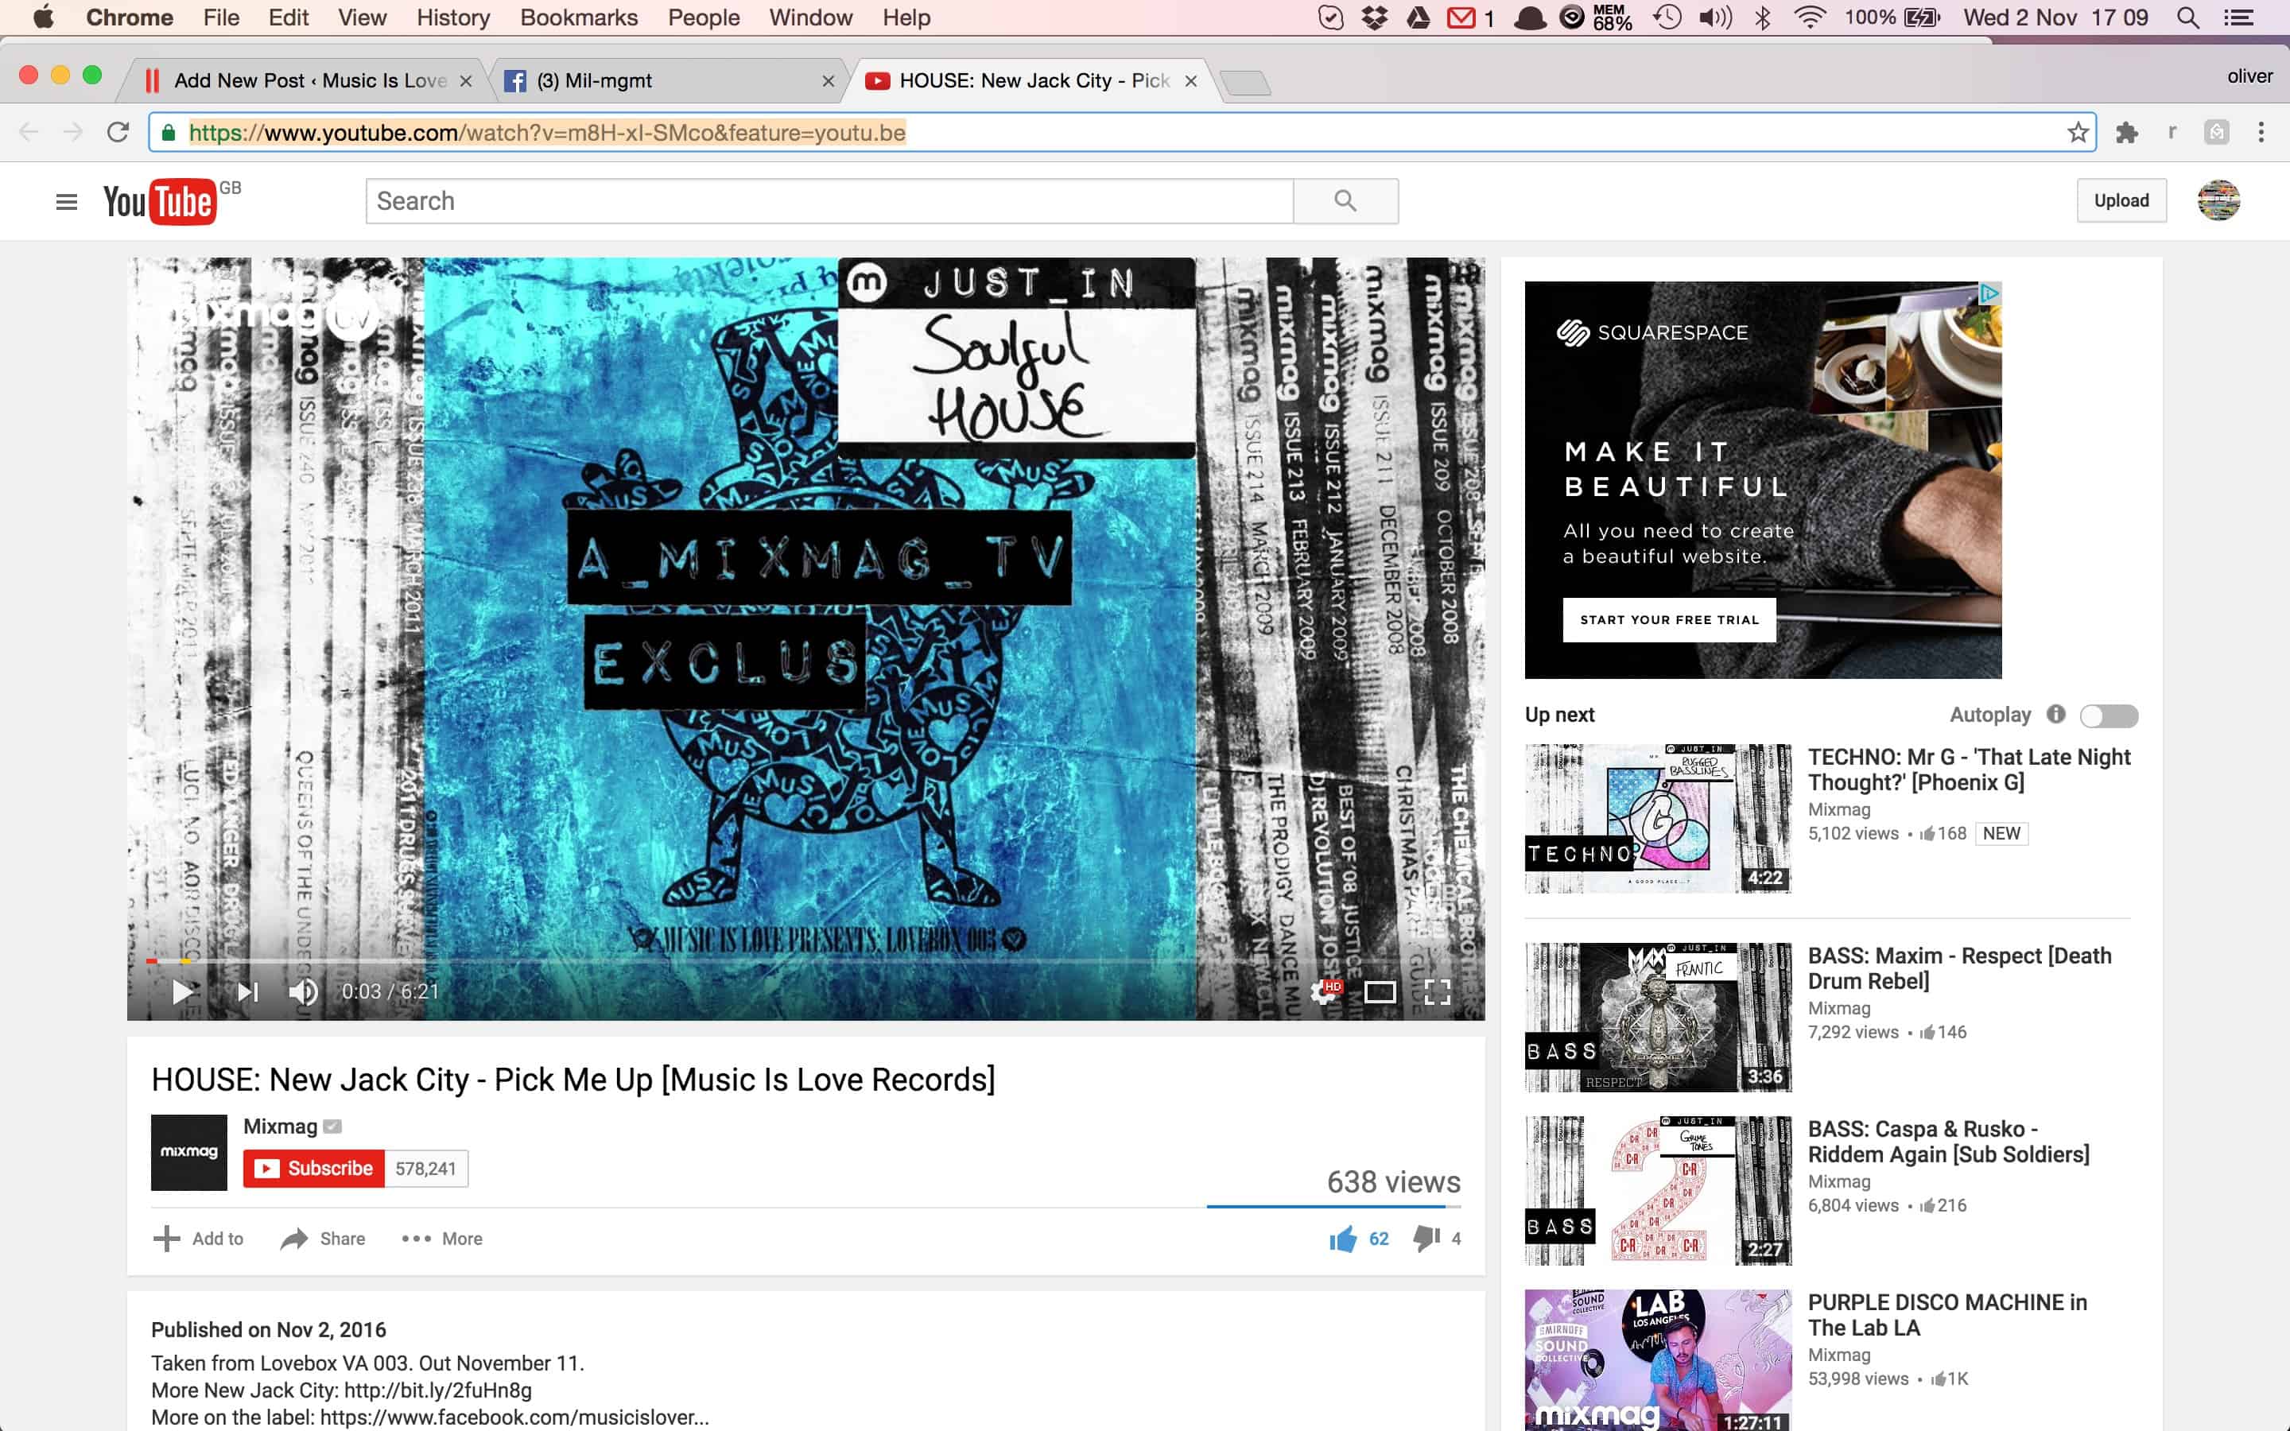Dislike the video with thumbs down
The image size is (2290, 1431).
pyautogui.click(x=1426, y=1238)
